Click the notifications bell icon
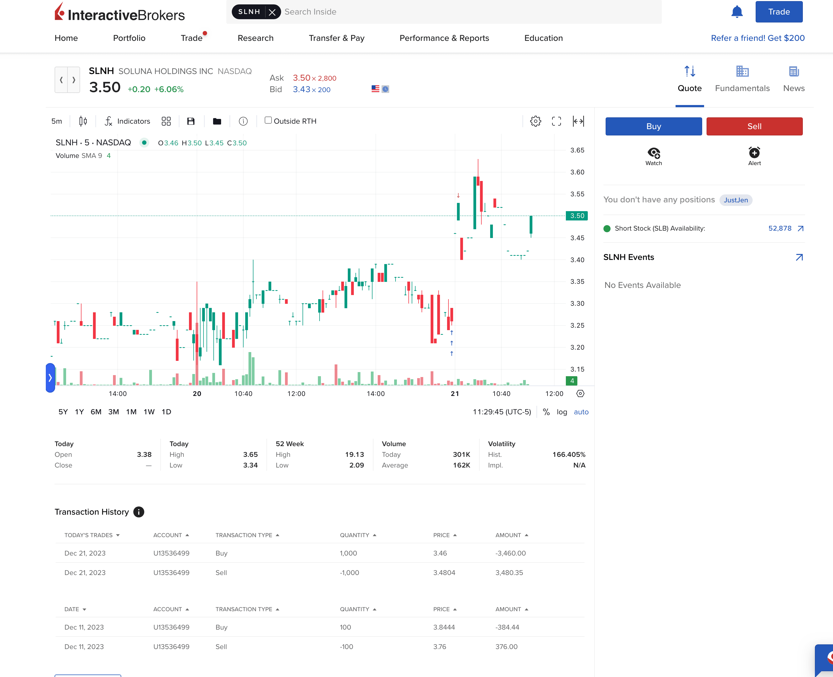The height and width of the screenshot is (677, 833). pos(737,12)
